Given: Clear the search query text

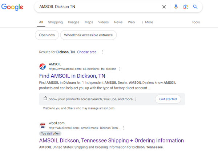Looking at the screenshot, I should tap(164, 7).
